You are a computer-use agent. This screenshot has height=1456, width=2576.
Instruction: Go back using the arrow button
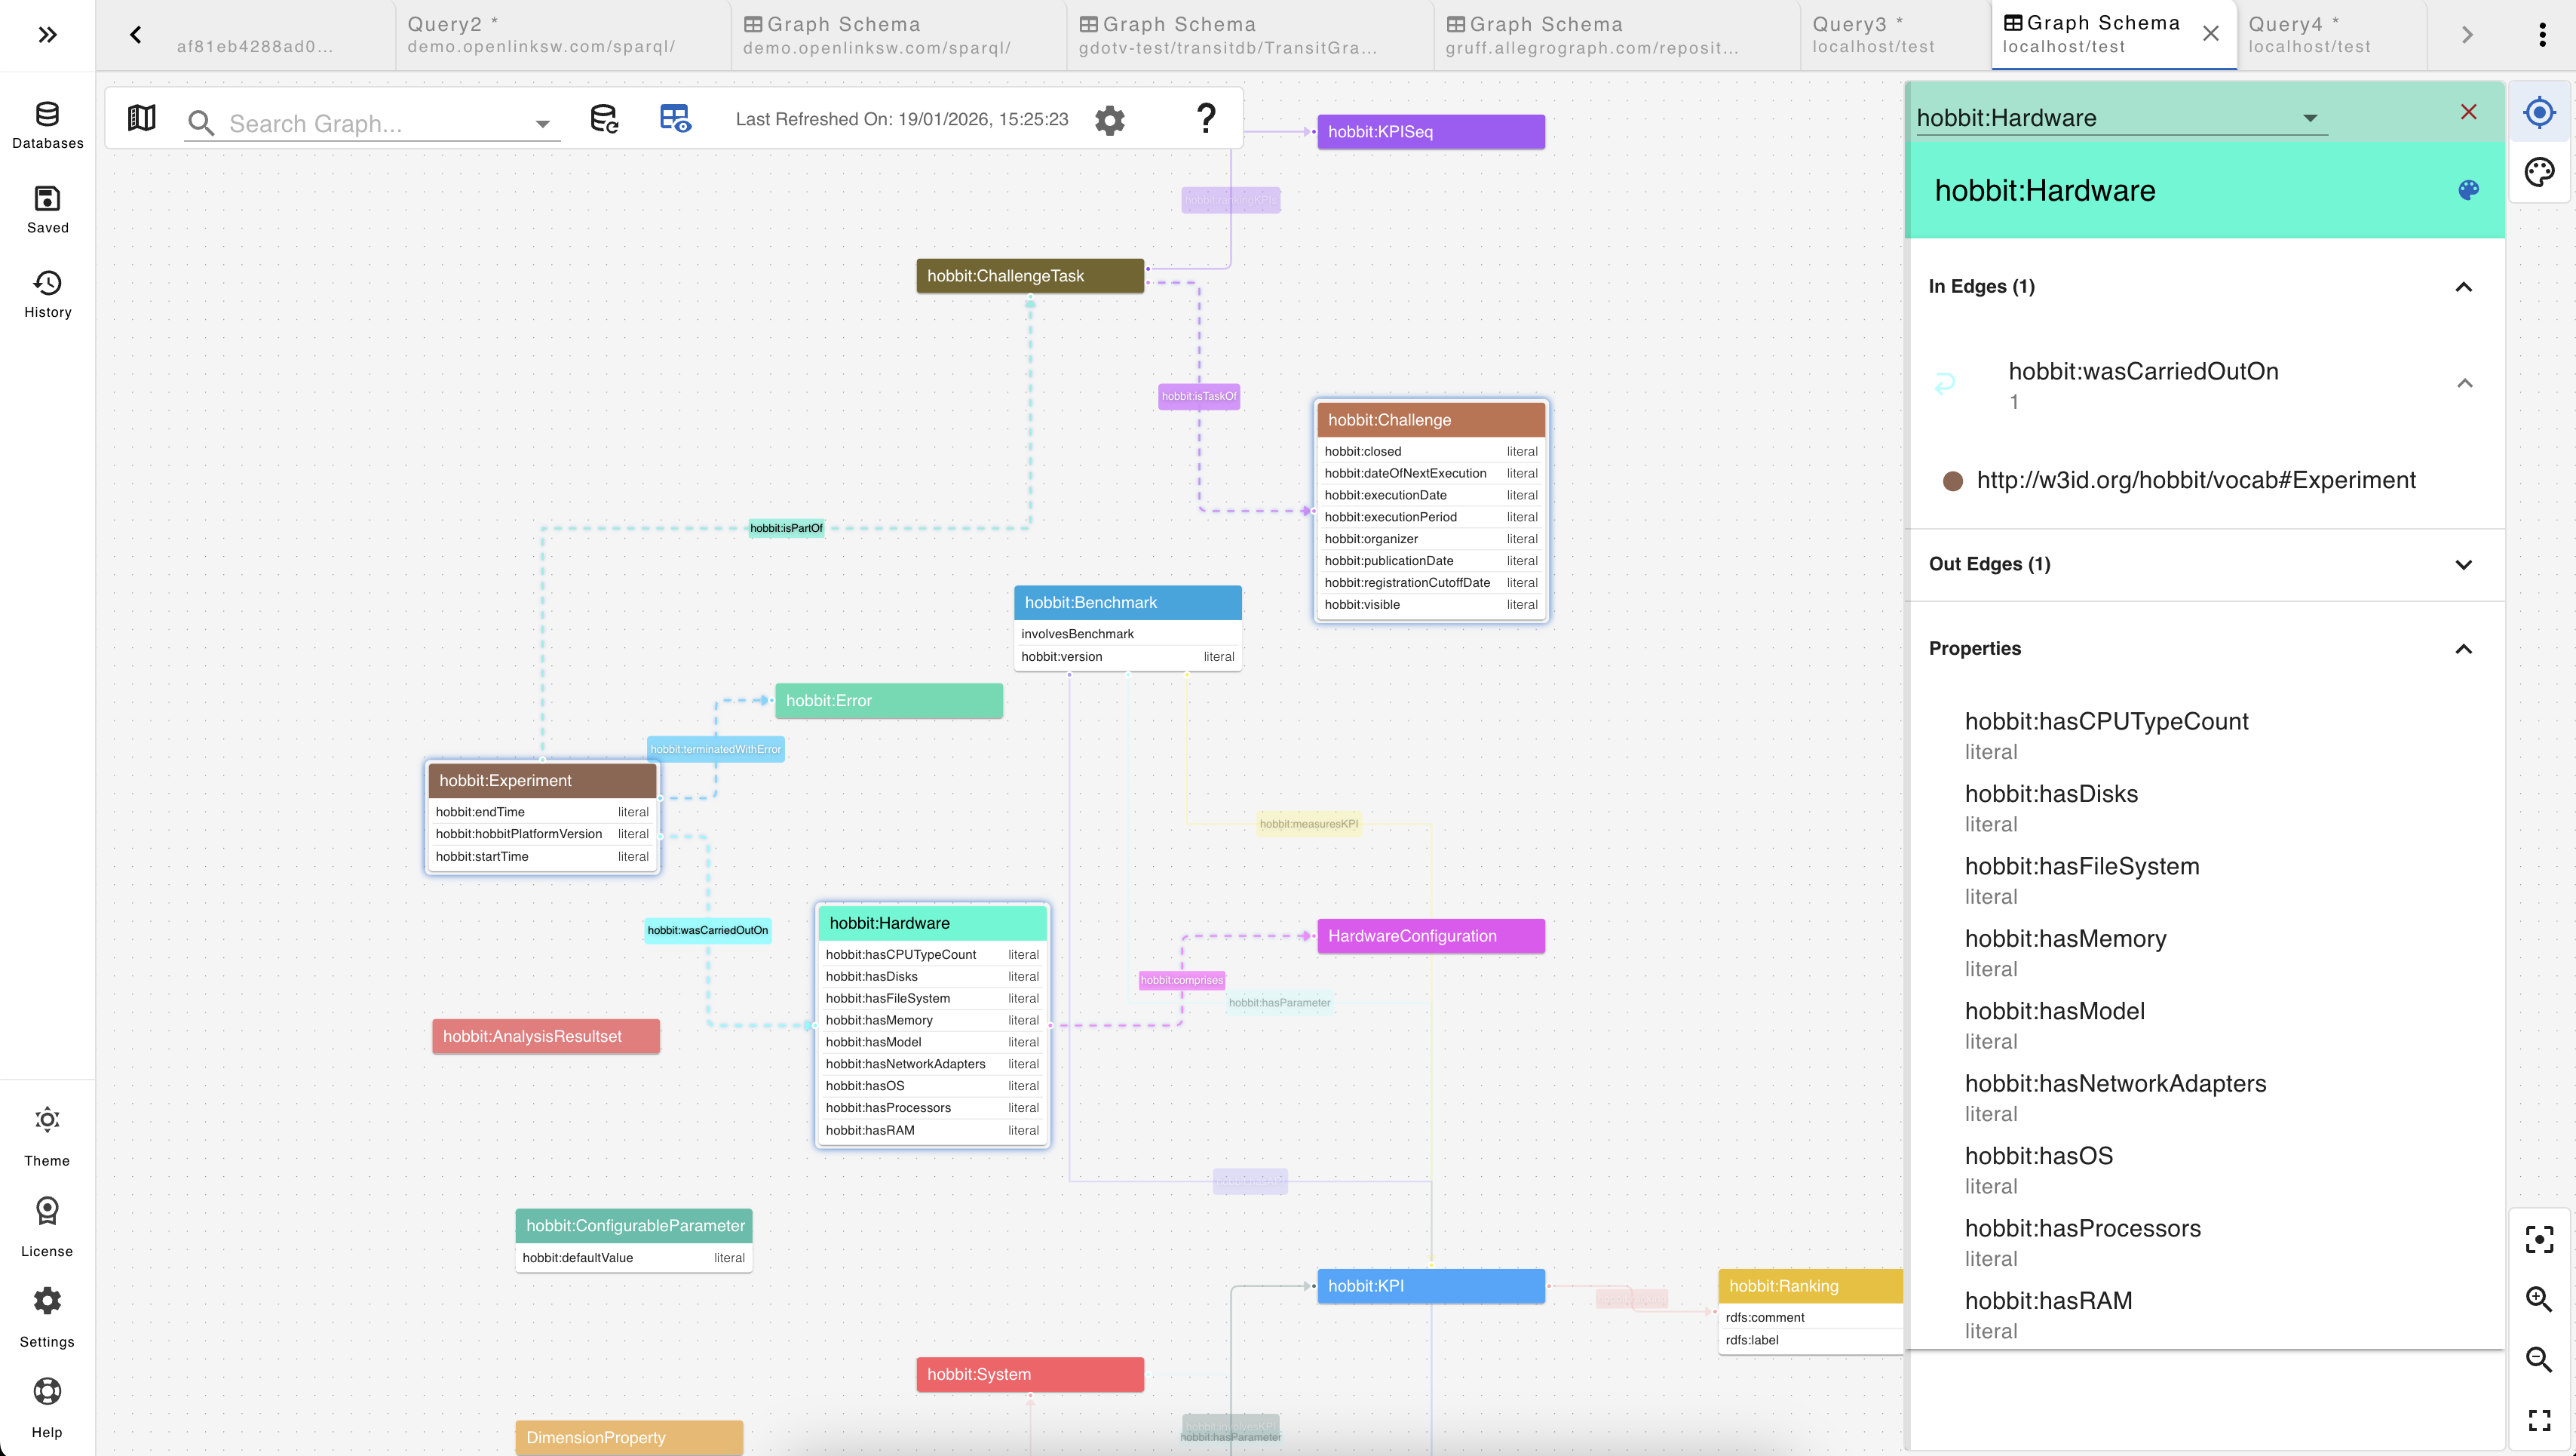(x=135, y=33)
